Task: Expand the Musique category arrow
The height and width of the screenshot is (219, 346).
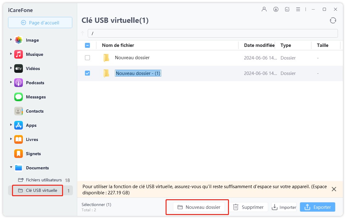Action: [x=11, y=54]
